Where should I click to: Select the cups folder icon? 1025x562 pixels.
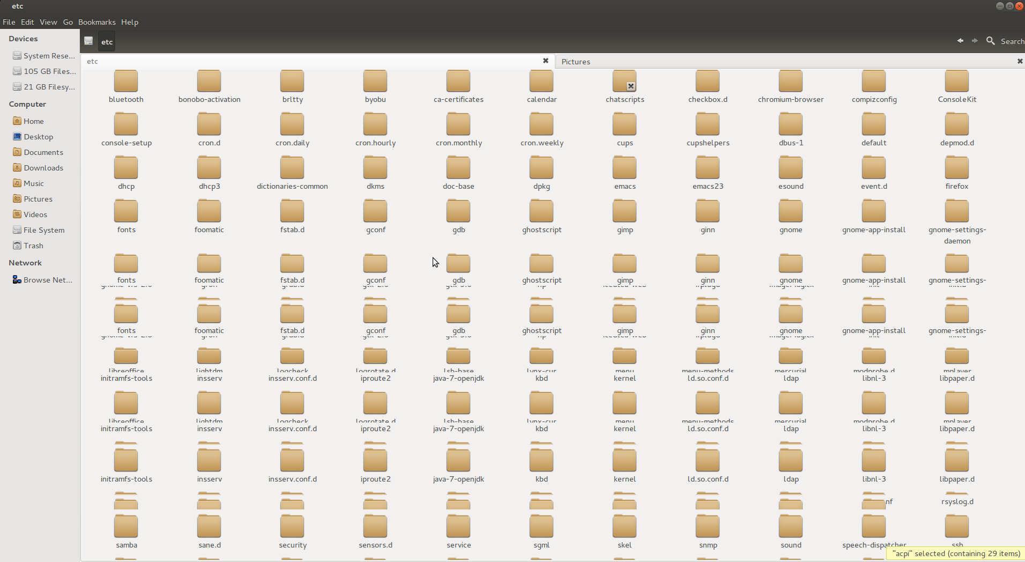click(x=625, y=125)
